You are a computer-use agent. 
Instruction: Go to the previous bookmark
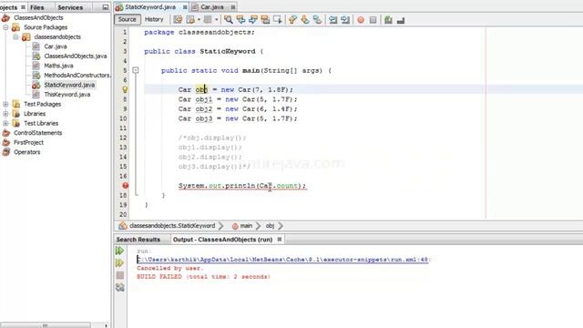click(x=292, y=20)
